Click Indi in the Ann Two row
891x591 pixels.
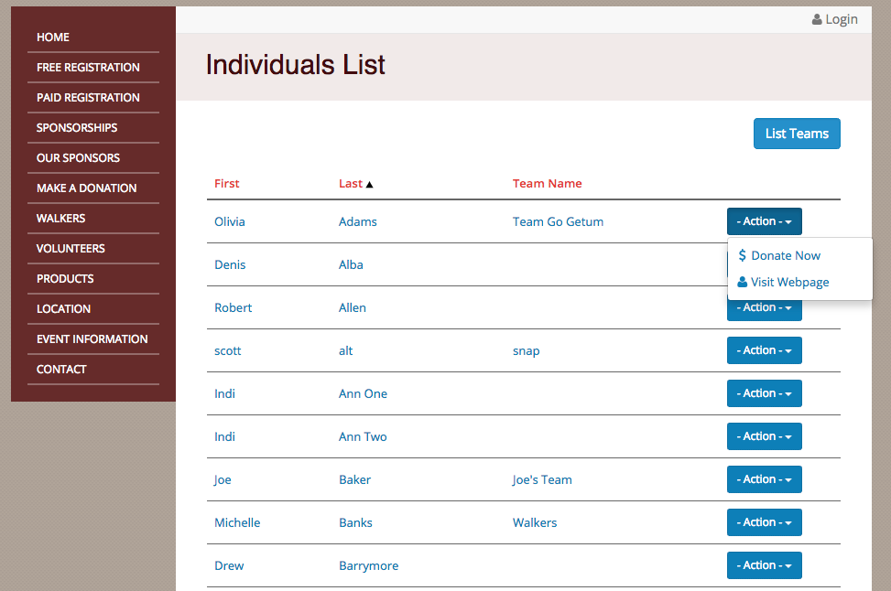(224, 436)
